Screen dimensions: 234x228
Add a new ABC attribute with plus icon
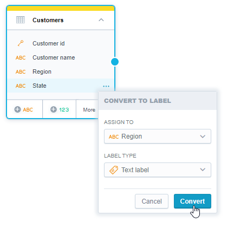pyautogui.click(x=24, y=109)
